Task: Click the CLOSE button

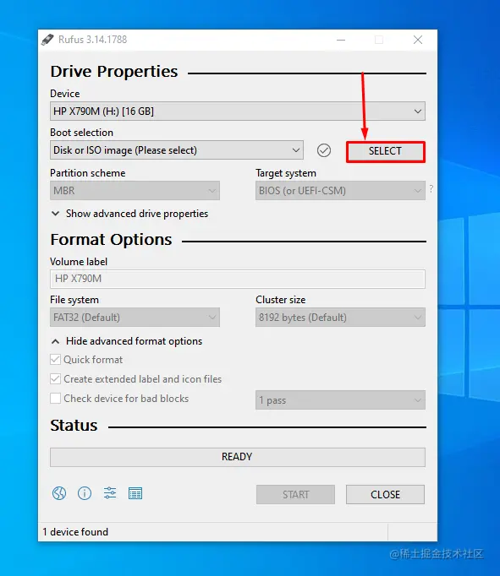Action: [385, 494]
